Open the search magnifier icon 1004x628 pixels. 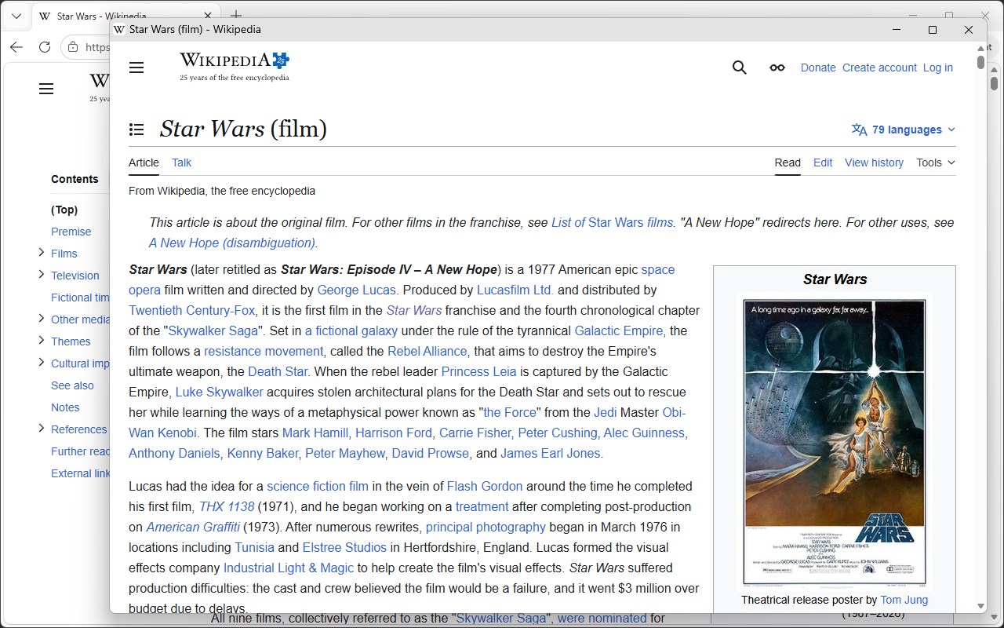(739, 68)
